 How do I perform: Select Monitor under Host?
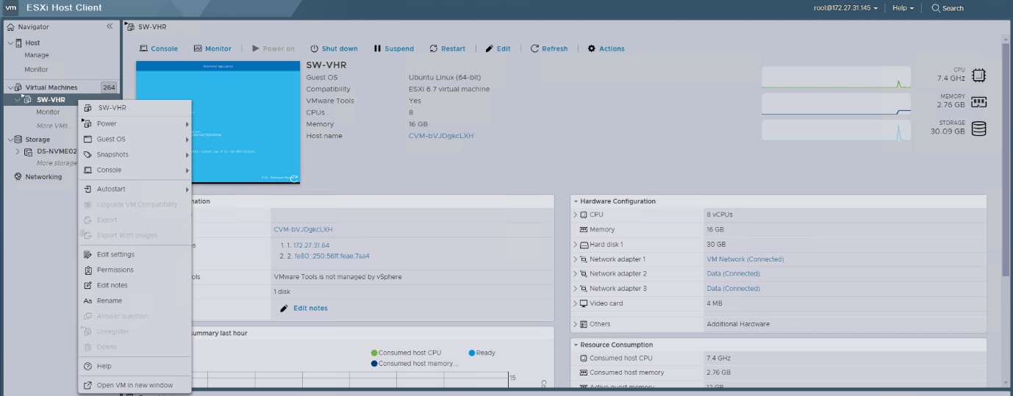click(x=36, y=70)
